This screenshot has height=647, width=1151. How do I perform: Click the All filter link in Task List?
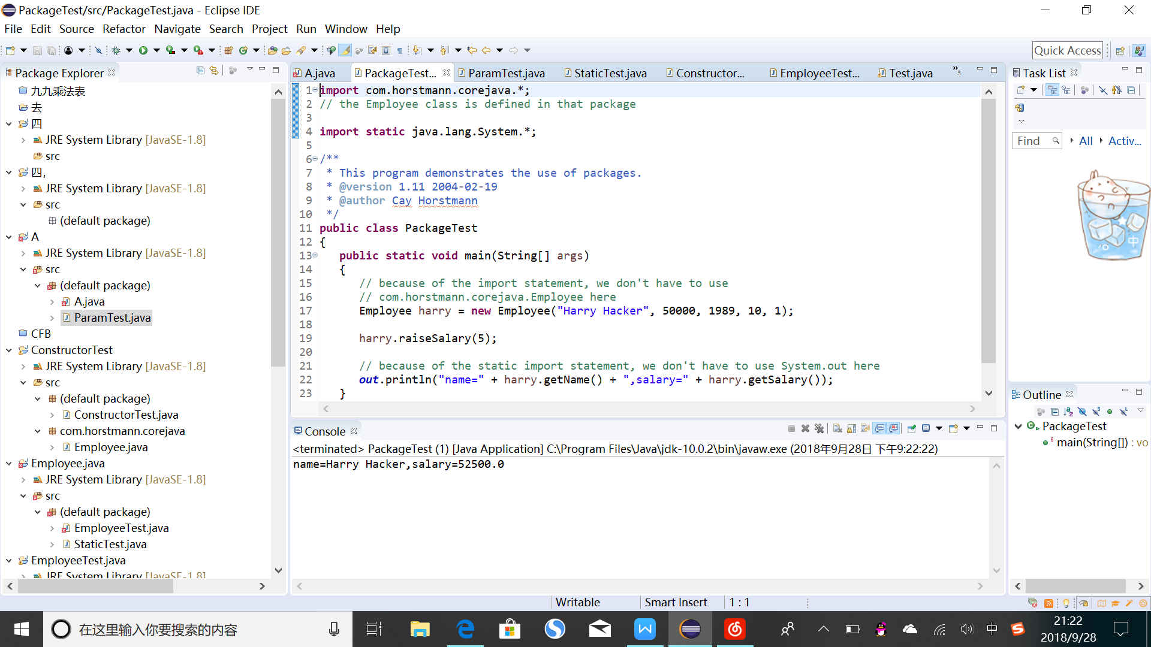(x=1086, y=141)
